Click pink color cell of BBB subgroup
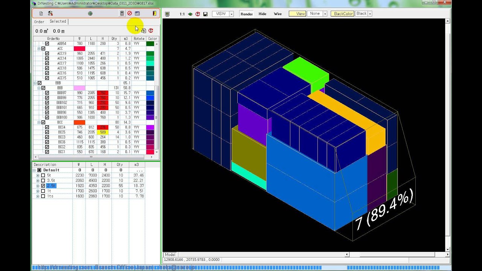 tap(79, 88)
